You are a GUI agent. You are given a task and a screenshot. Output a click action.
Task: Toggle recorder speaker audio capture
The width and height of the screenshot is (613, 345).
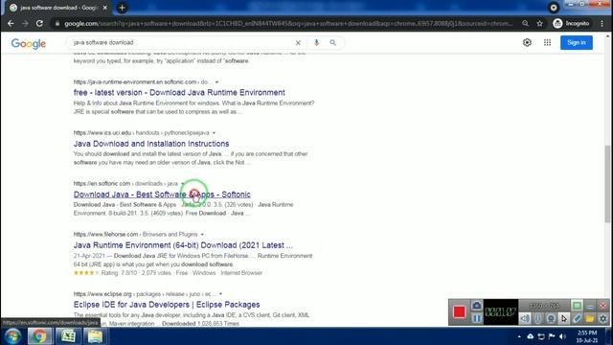[526, 318]
